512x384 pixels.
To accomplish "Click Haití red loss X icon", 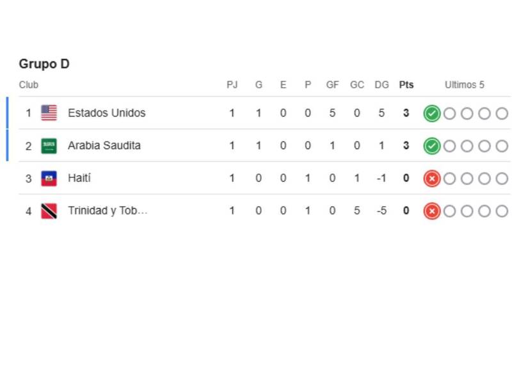I will (x=432, y=179).
